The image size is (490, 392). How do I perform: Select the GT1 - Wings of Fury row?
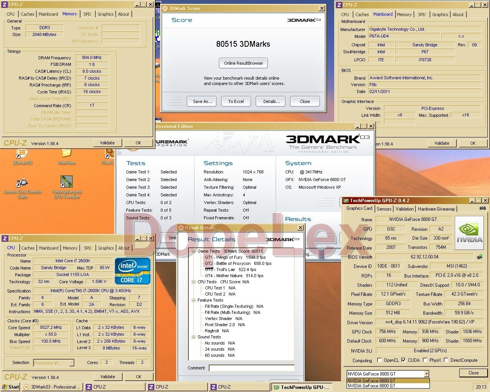235,257
